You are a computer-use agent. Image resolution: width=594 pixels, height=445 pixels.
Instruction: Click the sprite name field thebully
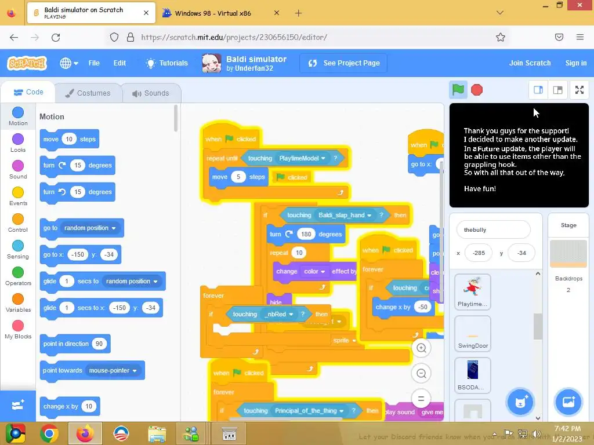click(493, 229)
